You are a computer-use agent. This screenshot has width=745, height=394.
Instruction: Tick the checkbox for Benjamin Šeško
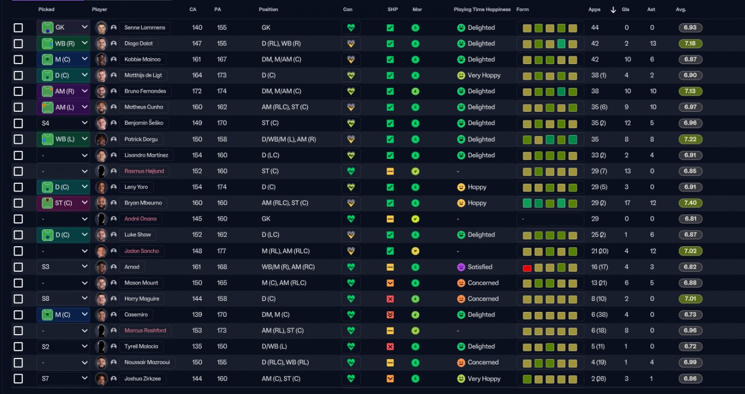click(18, 123)
